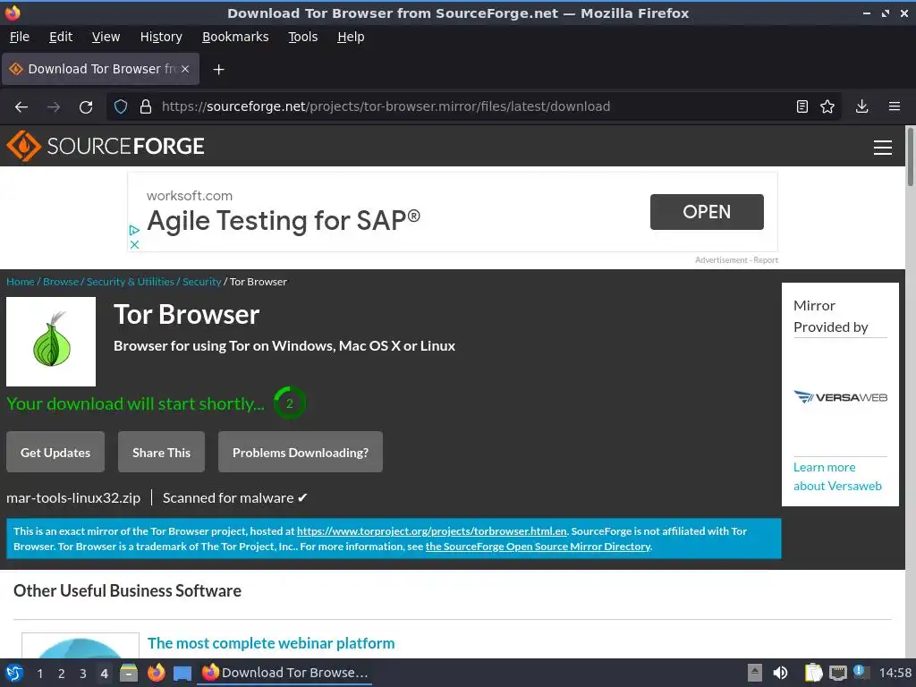Click the site security padlock icon
This screenshot has width=916, height=687.
click(146, 106)
